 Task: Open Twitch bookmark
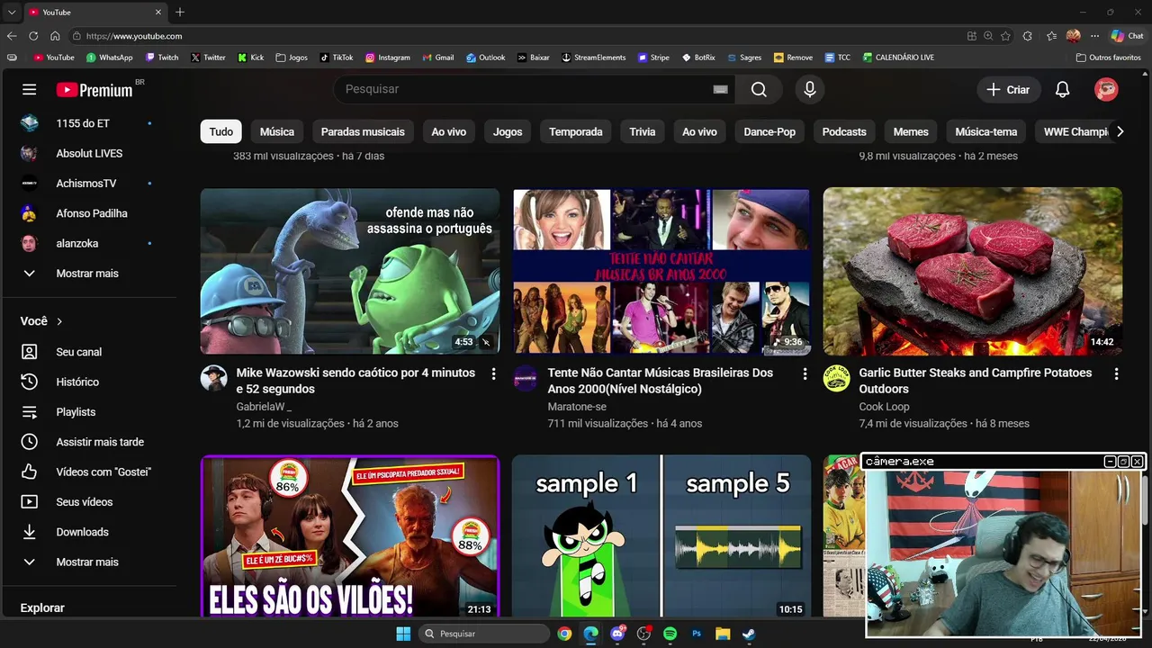(x=161, y=58)
